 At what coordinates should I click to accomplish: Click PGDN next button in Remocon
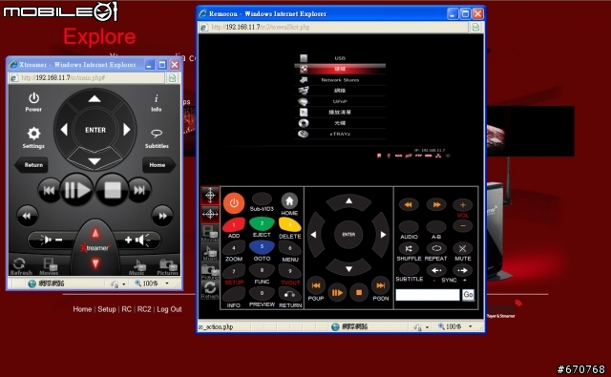click(x=380, y=285)
